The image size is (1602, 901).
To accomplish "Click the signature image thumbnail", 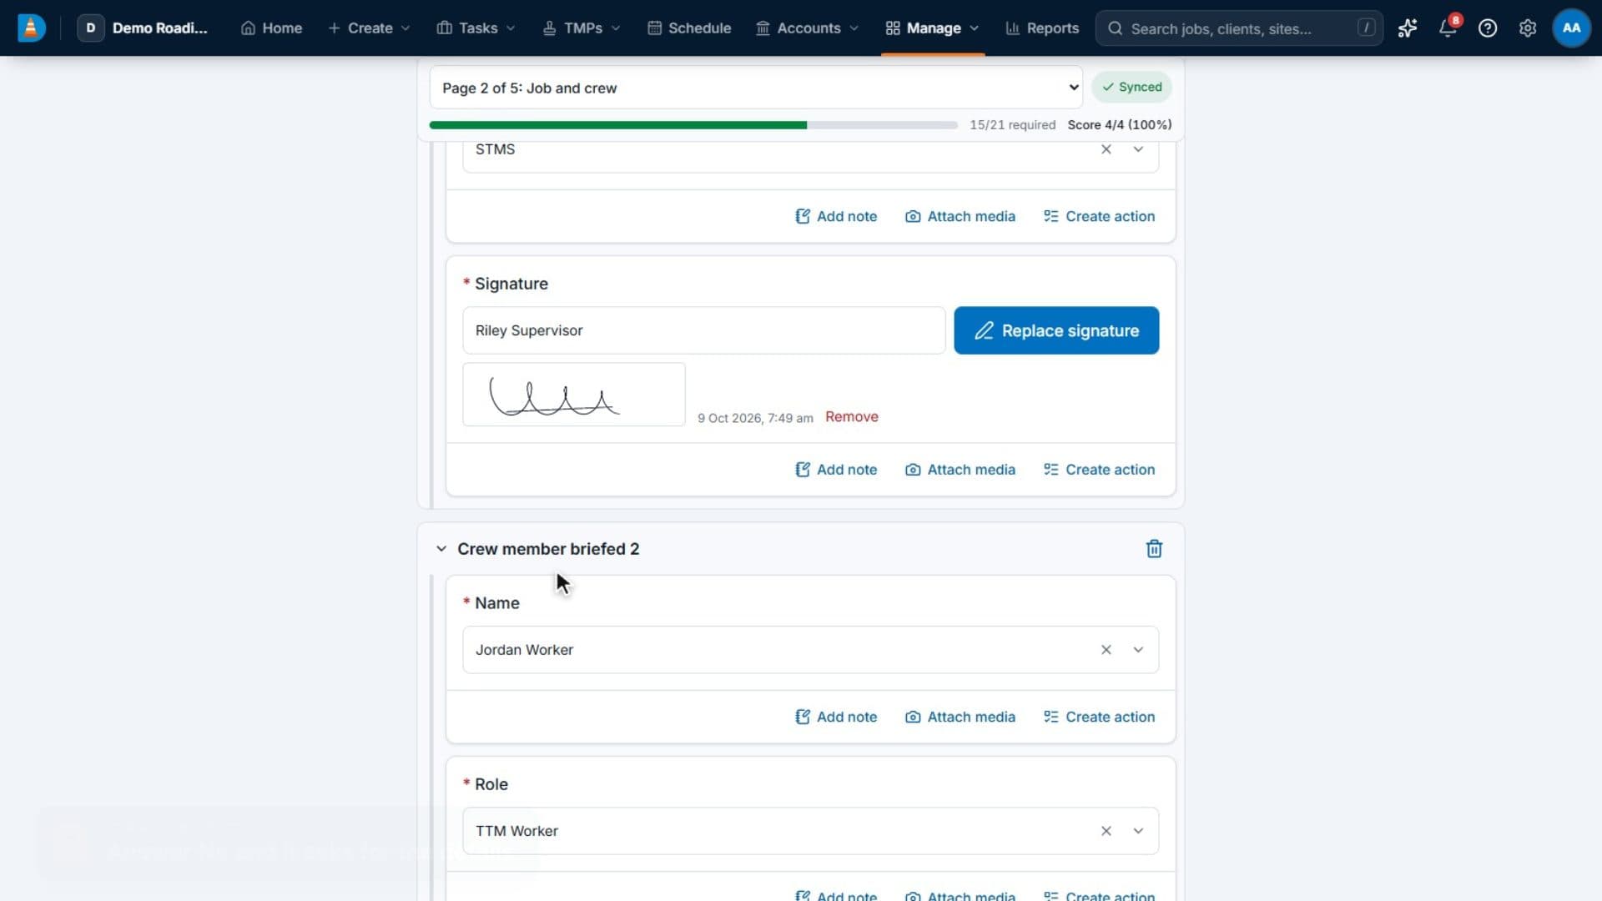I will coord(574,395).
